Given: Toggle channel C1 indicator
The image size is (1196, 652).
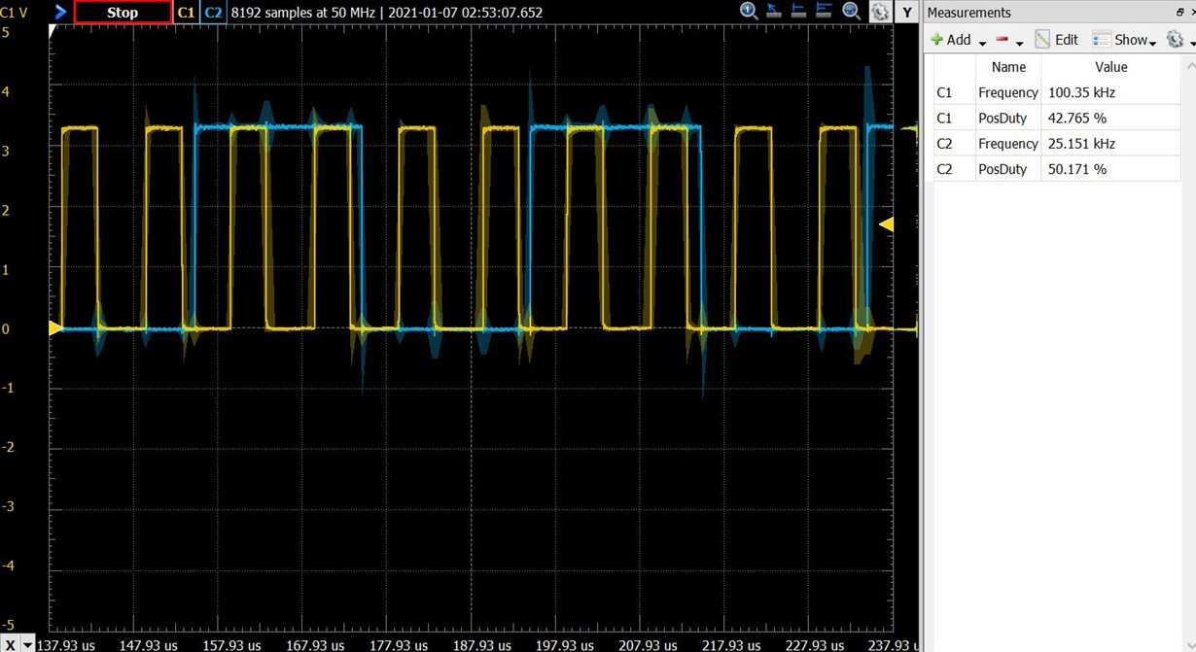Looking at the screenshot, I should click(186, 13).
